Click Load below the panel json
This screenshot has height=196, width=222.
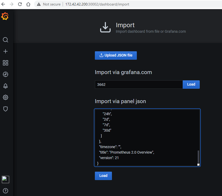pyautogui.click(x=103, y=176)
